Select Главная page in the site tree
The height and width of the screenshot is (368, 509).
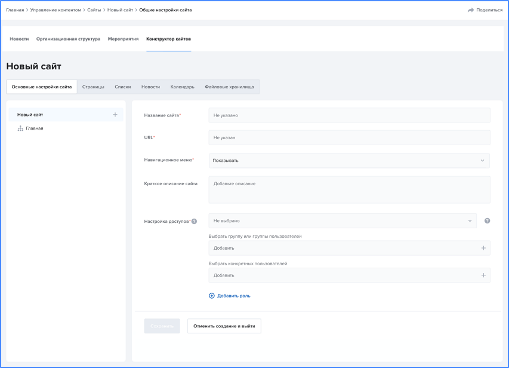(35, 128)
